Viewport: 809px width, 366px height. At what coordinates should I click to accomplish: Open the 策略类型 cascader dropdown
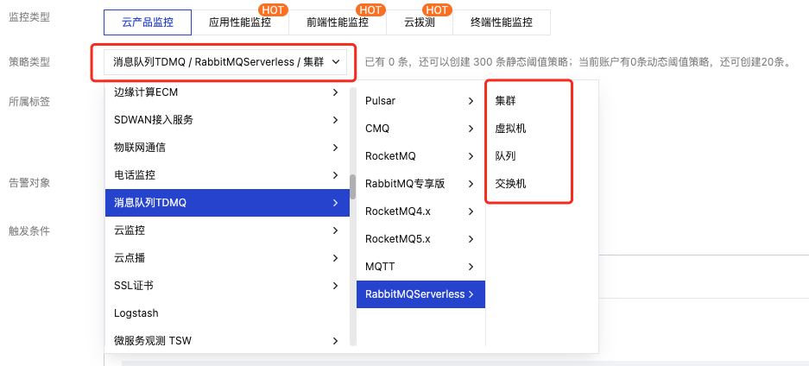click(224, 62)
